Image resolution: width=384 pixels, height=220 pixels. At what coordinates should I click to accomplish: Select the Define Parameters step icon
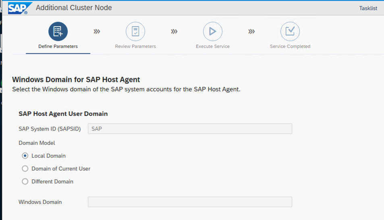pos(58,31)
